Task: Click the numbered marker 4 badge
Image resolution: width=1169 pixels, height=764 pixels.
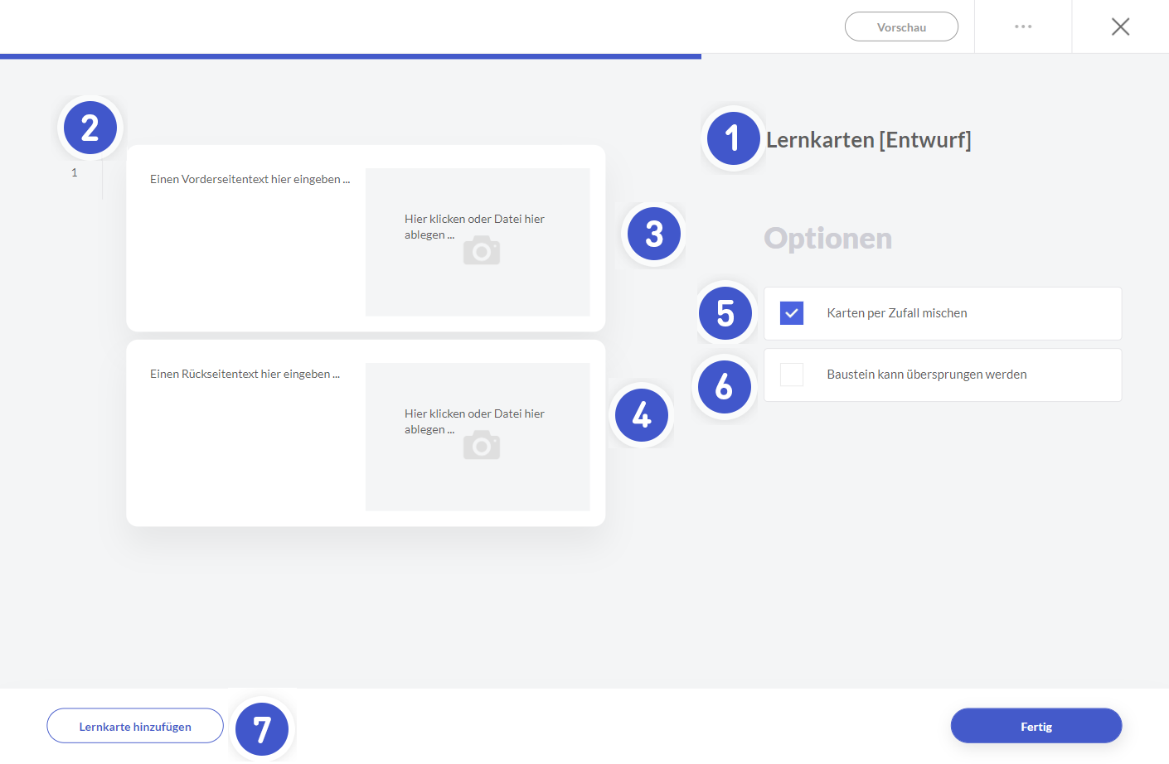Action: [x=642, y=414]
